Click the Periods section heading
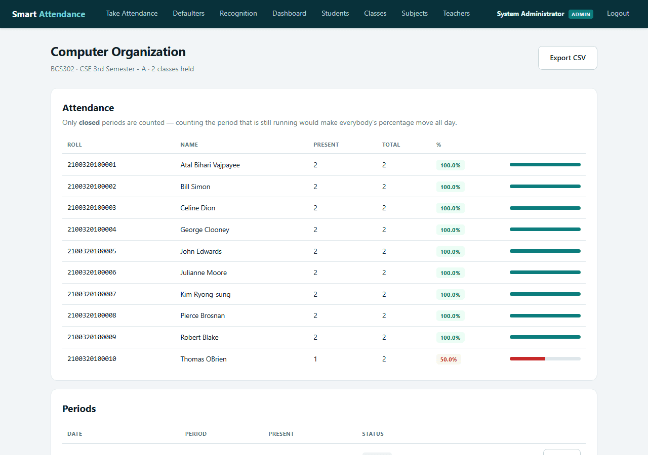The height and width of the screenshot is (455, 648). tap(79, 408)
